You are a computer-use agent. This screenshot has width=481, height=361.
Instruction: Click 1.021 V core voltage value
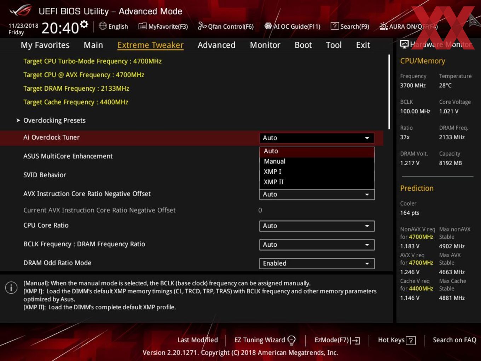[x=448, y=111]
